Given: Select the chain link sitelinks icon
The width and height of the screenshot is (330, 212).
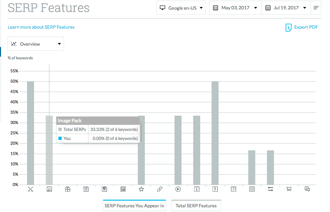Looking at the screenshot, I should (x=159, y=189).
